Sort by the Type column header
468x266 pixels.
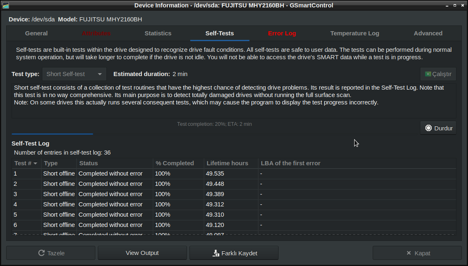coord(59,163)
